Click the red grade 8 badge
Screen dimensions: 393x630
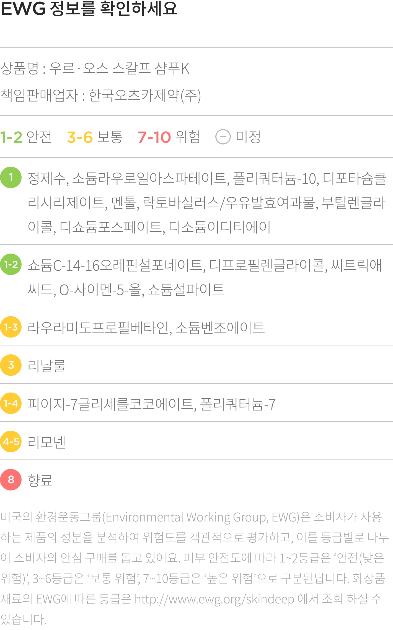[x=11, y=480]
